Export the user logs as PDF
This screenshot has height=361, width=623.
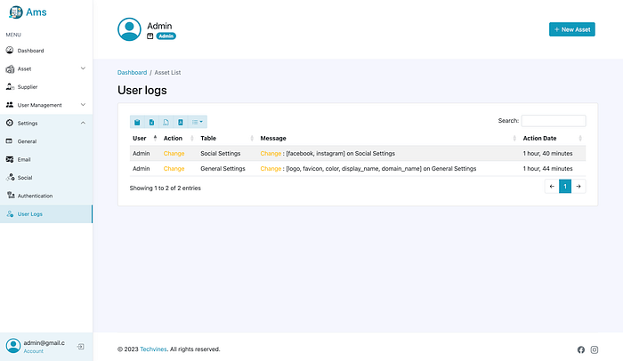click(181, 122)
